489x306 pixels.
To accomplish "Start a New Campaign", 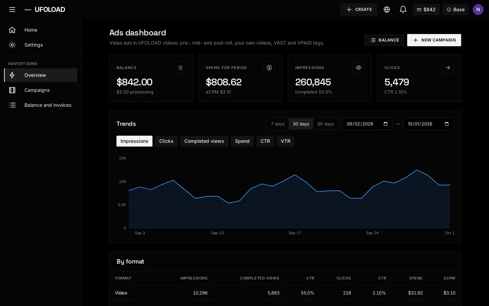I will (x=434, y=40).
